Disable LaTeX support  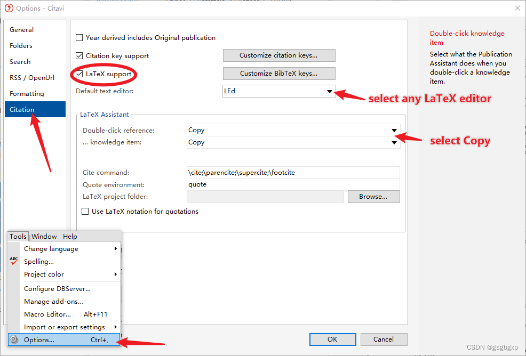[79, 74]
